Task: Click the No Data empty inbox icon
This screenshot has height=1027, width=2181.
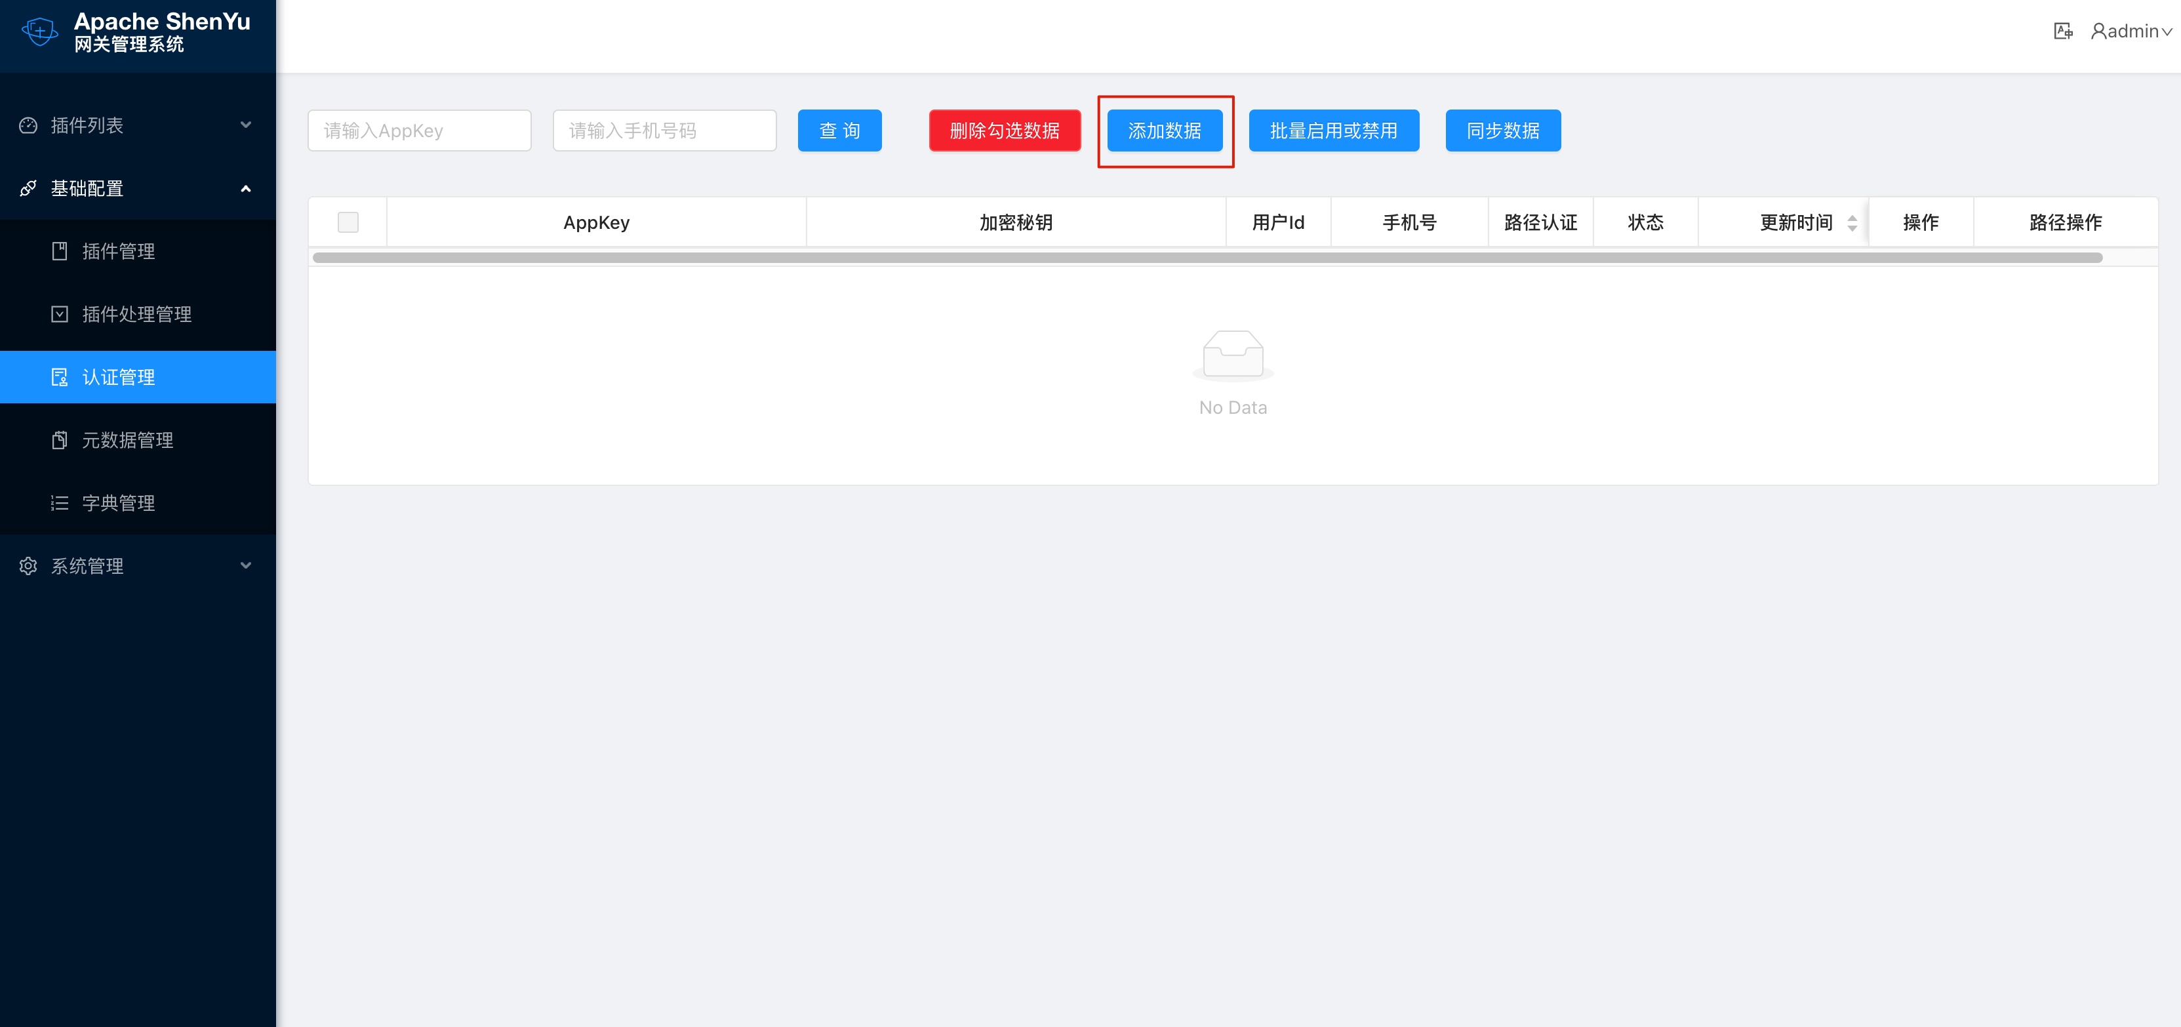Action: [x=1233, y=354]
